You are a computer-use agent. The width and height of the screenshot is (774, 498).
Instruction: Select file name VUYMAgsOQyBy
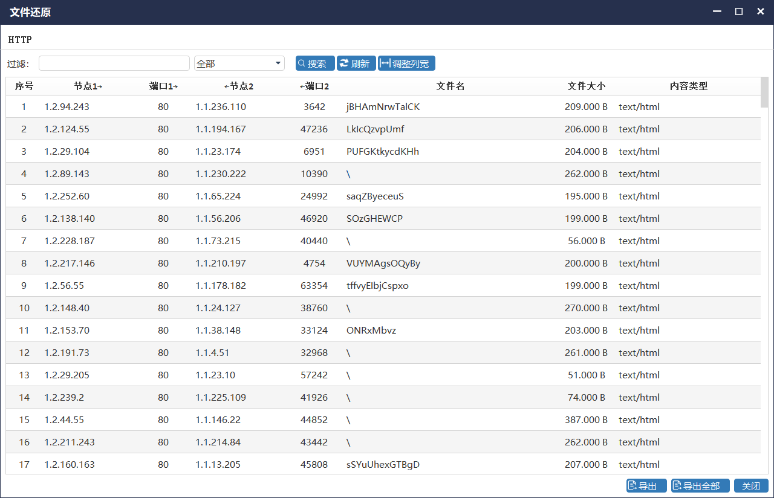pos(383,264)
